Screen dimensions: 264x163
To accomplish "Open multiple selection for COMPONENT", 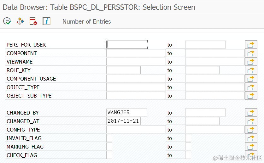I will tap(251, 53).
